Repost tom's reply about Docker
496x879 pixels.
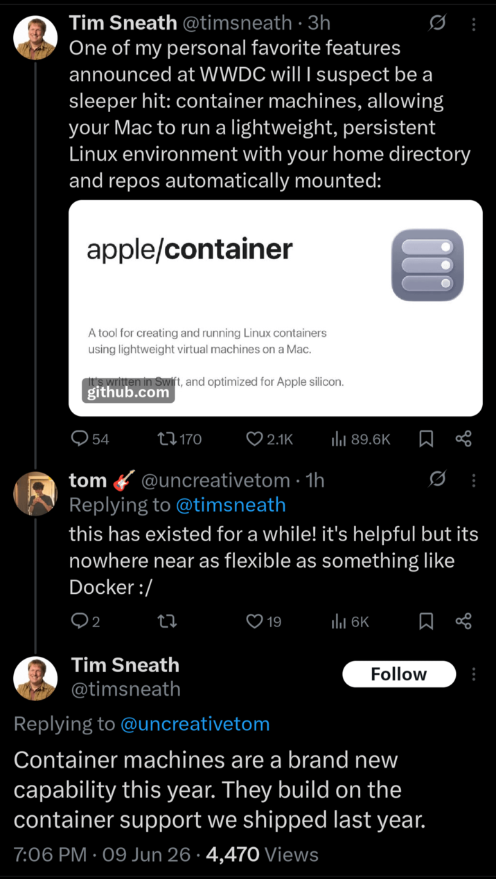167,622
